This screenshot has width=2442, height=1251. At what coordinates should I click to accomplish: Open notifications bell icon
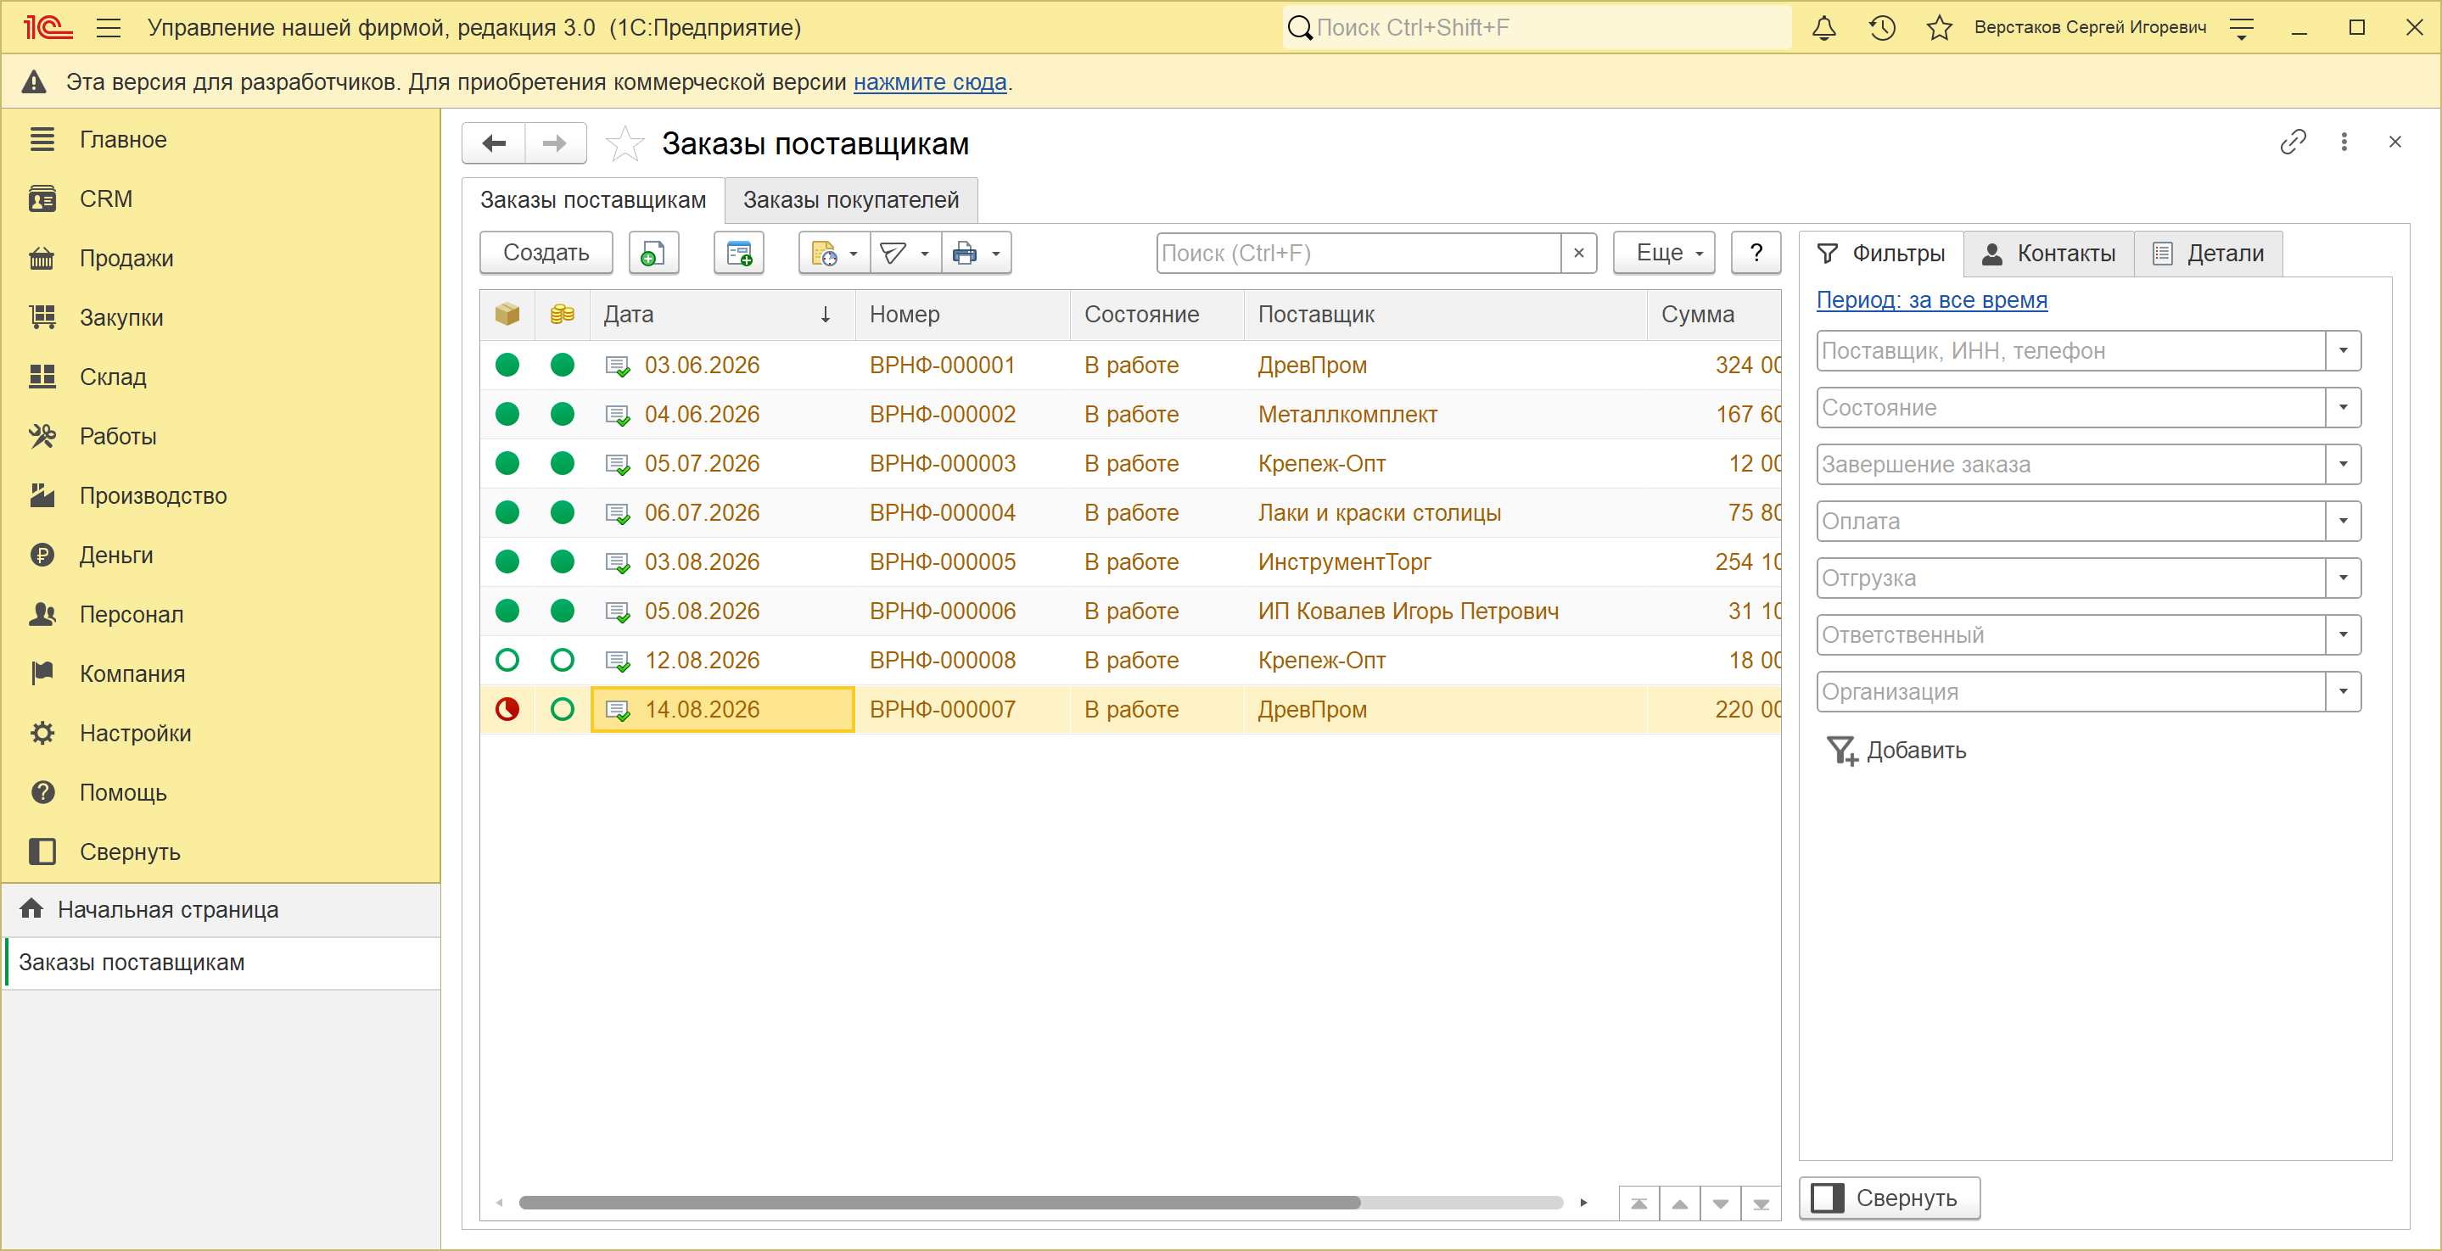1824,27
